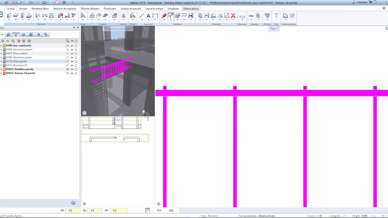Open the Editare planse ribbon tab
The width and height of the screenshot is (388, 218).
(x=191, y=8)
